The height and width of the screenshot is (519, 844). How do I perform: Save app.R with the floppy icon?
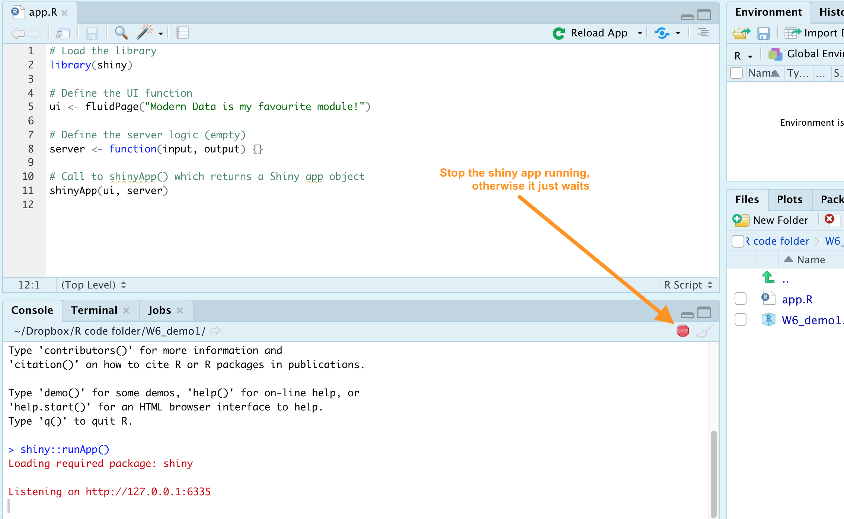[92, 33]
